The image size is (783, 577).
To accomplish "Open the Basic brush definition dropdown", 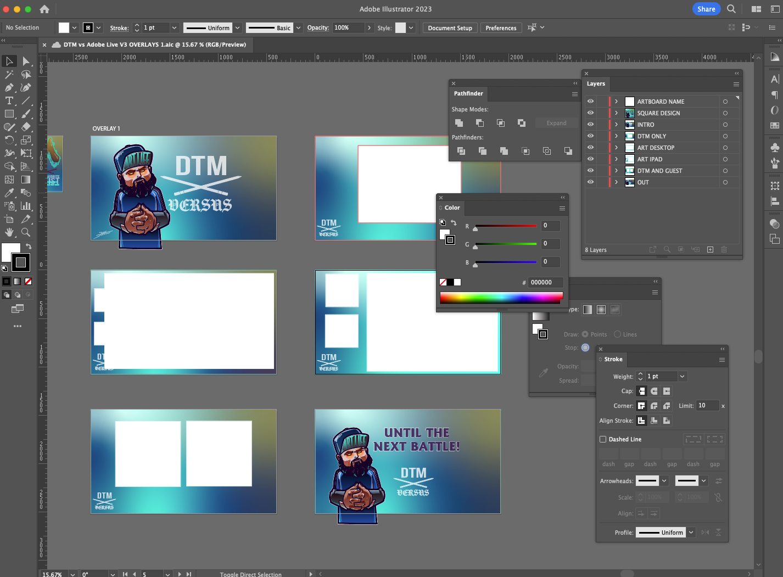I will pyautogui.click(x=298, y=27).
